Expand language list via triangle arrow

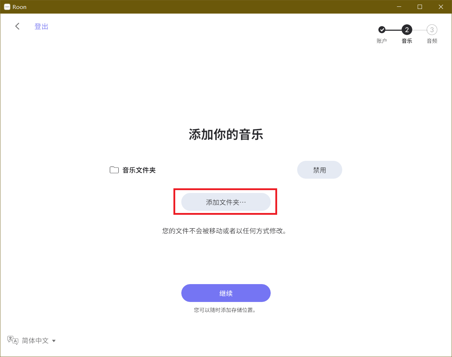point(54,341)
